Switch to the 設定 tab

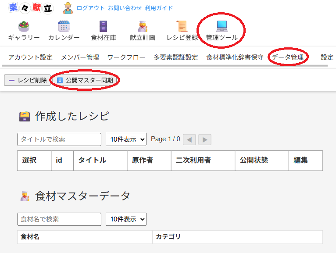(327, 57)
